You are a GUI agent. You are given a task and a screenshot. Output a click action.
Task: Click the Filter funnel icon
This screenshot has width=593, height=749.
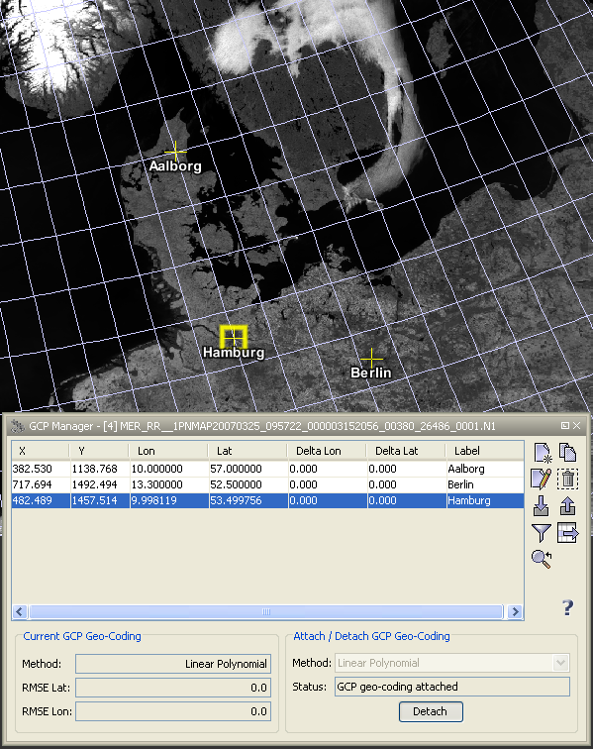[542, 533]
